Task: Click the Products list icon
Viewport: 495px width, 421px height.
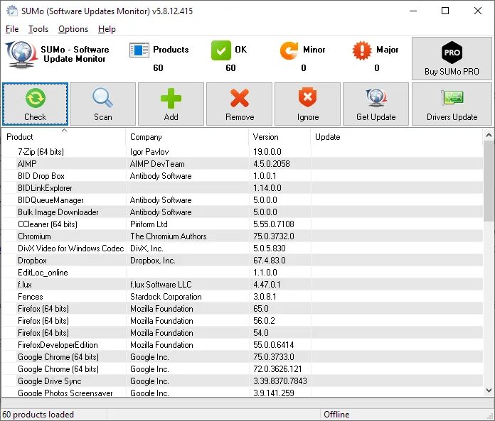Action: click(x=139, y=50)
